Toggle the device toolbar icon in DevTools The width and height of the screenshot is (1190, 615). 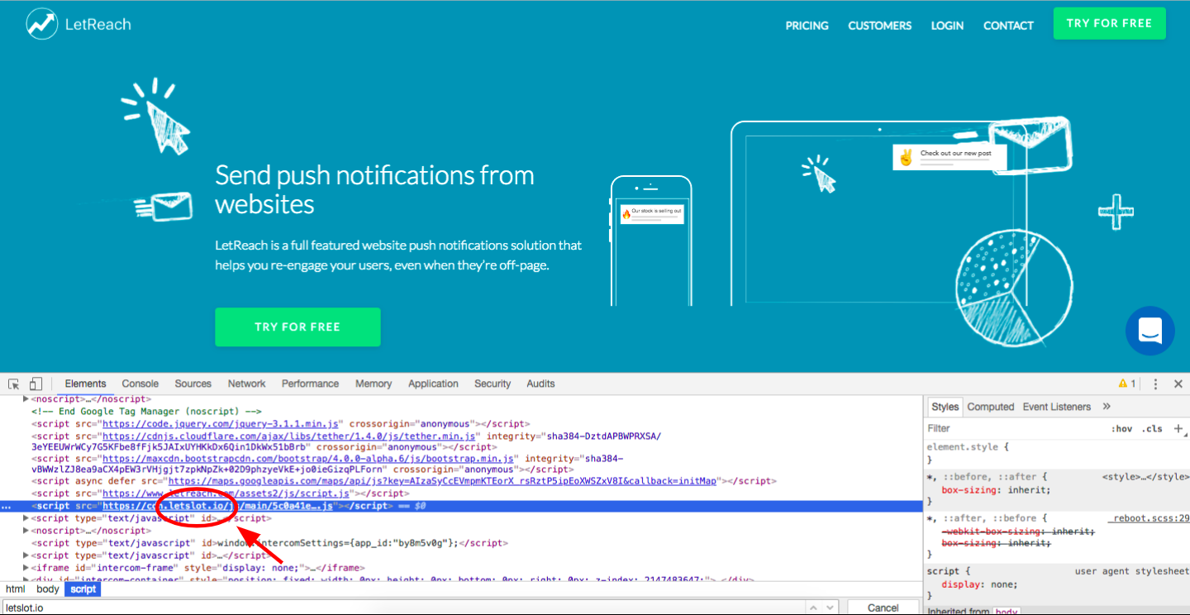[36, 384]
